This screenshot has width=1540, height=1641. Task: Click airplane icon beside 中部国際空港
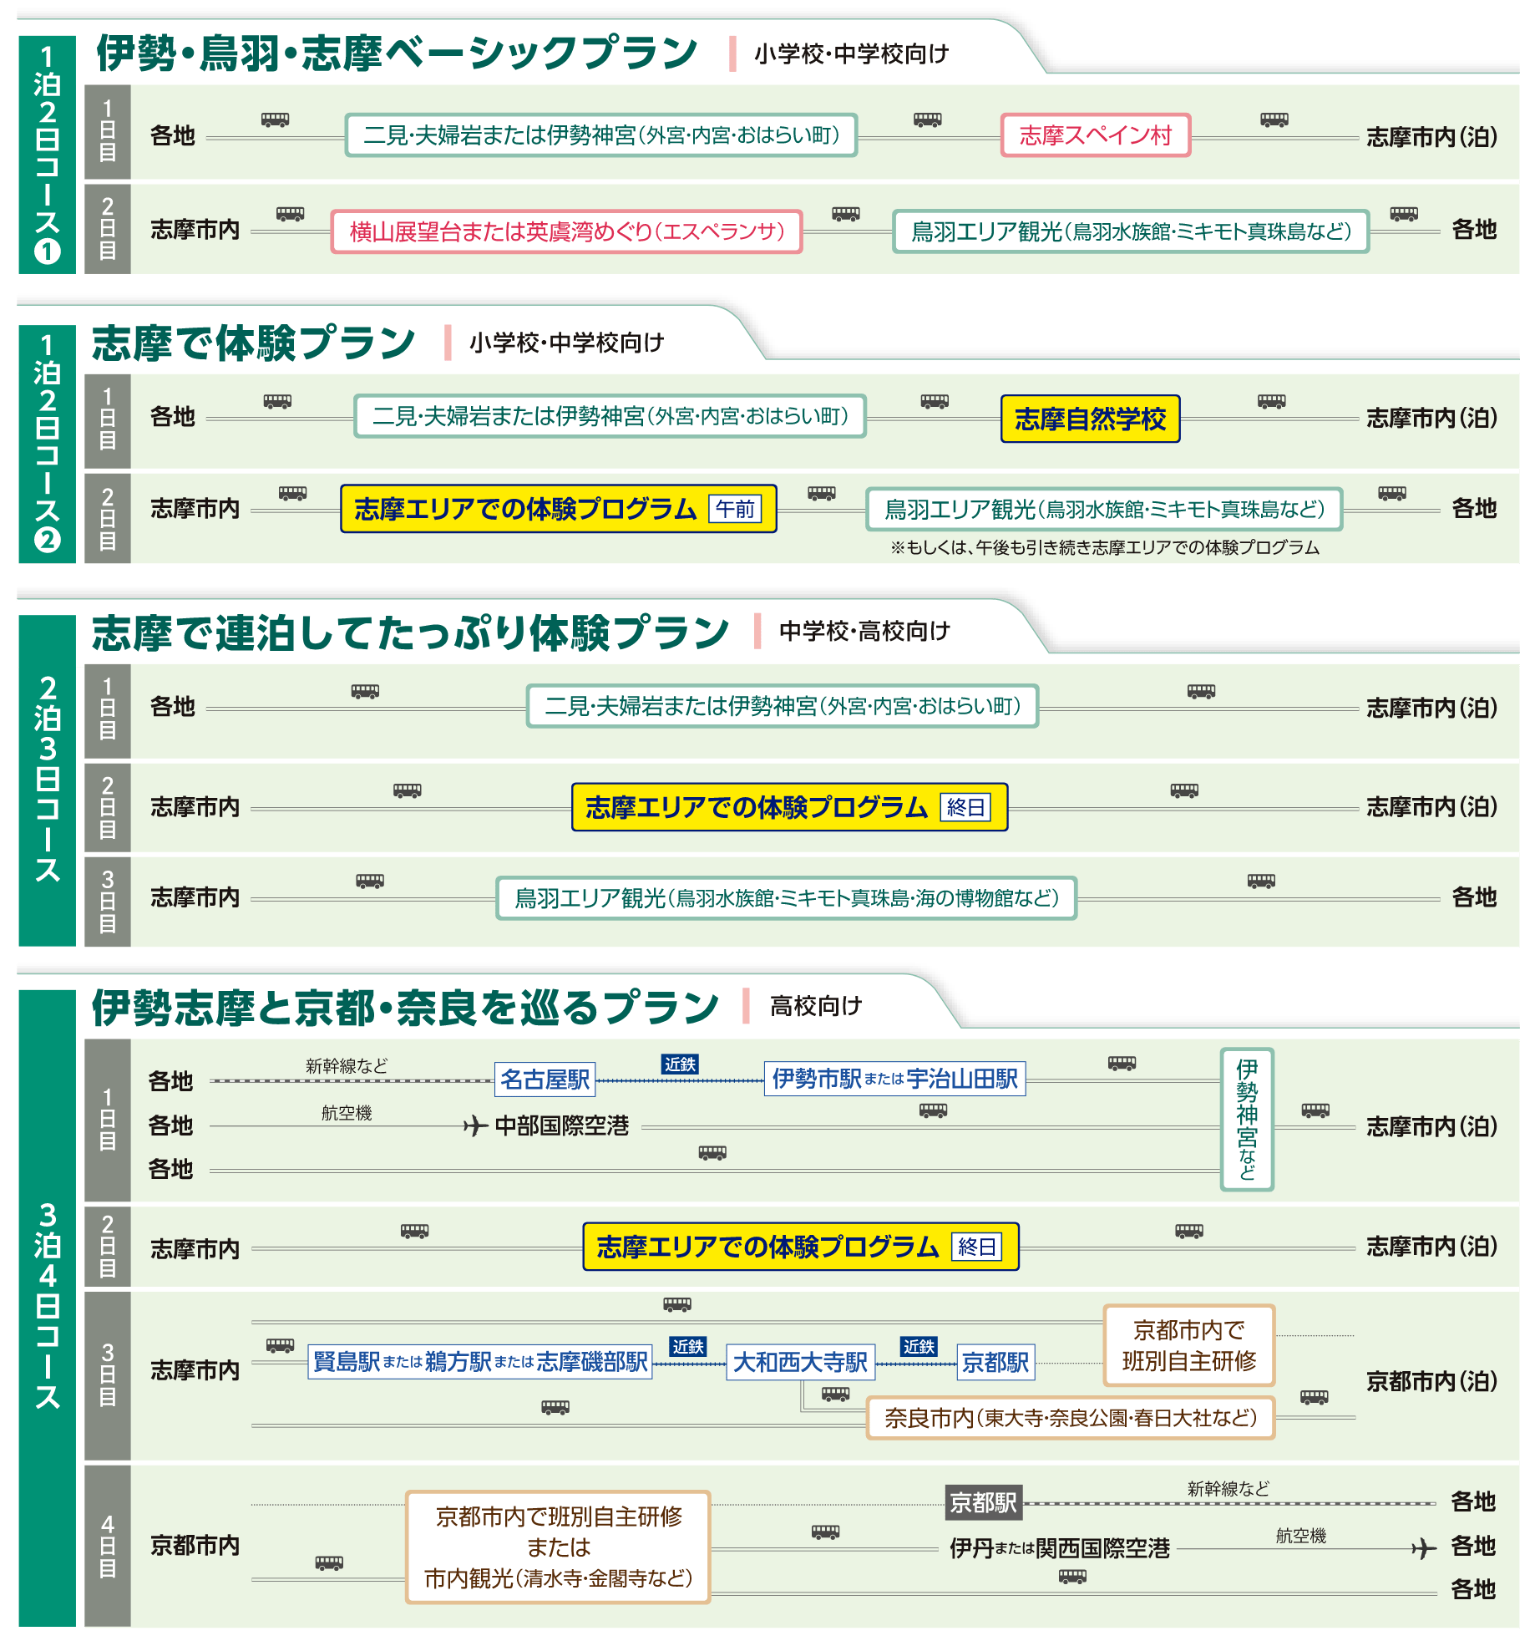tap(475, 1125)
